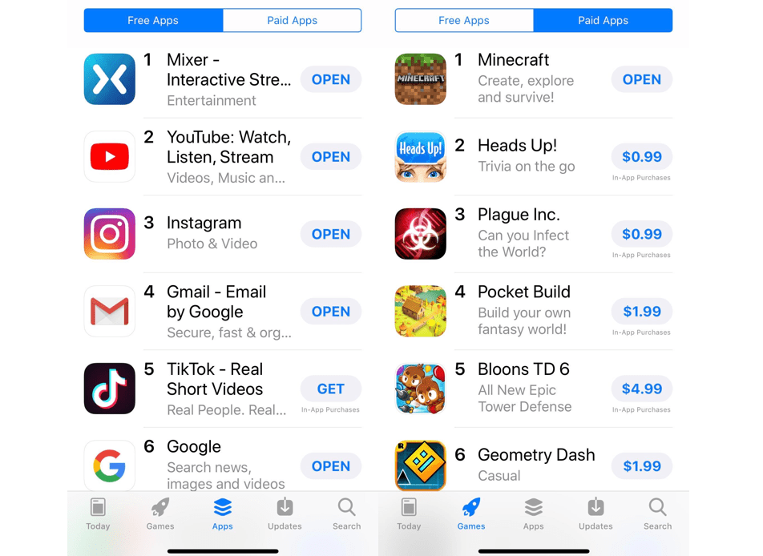The height and width of the screenshot is (556, 763).
Task: Open the Plague Inc. icon
Action: 421,234
